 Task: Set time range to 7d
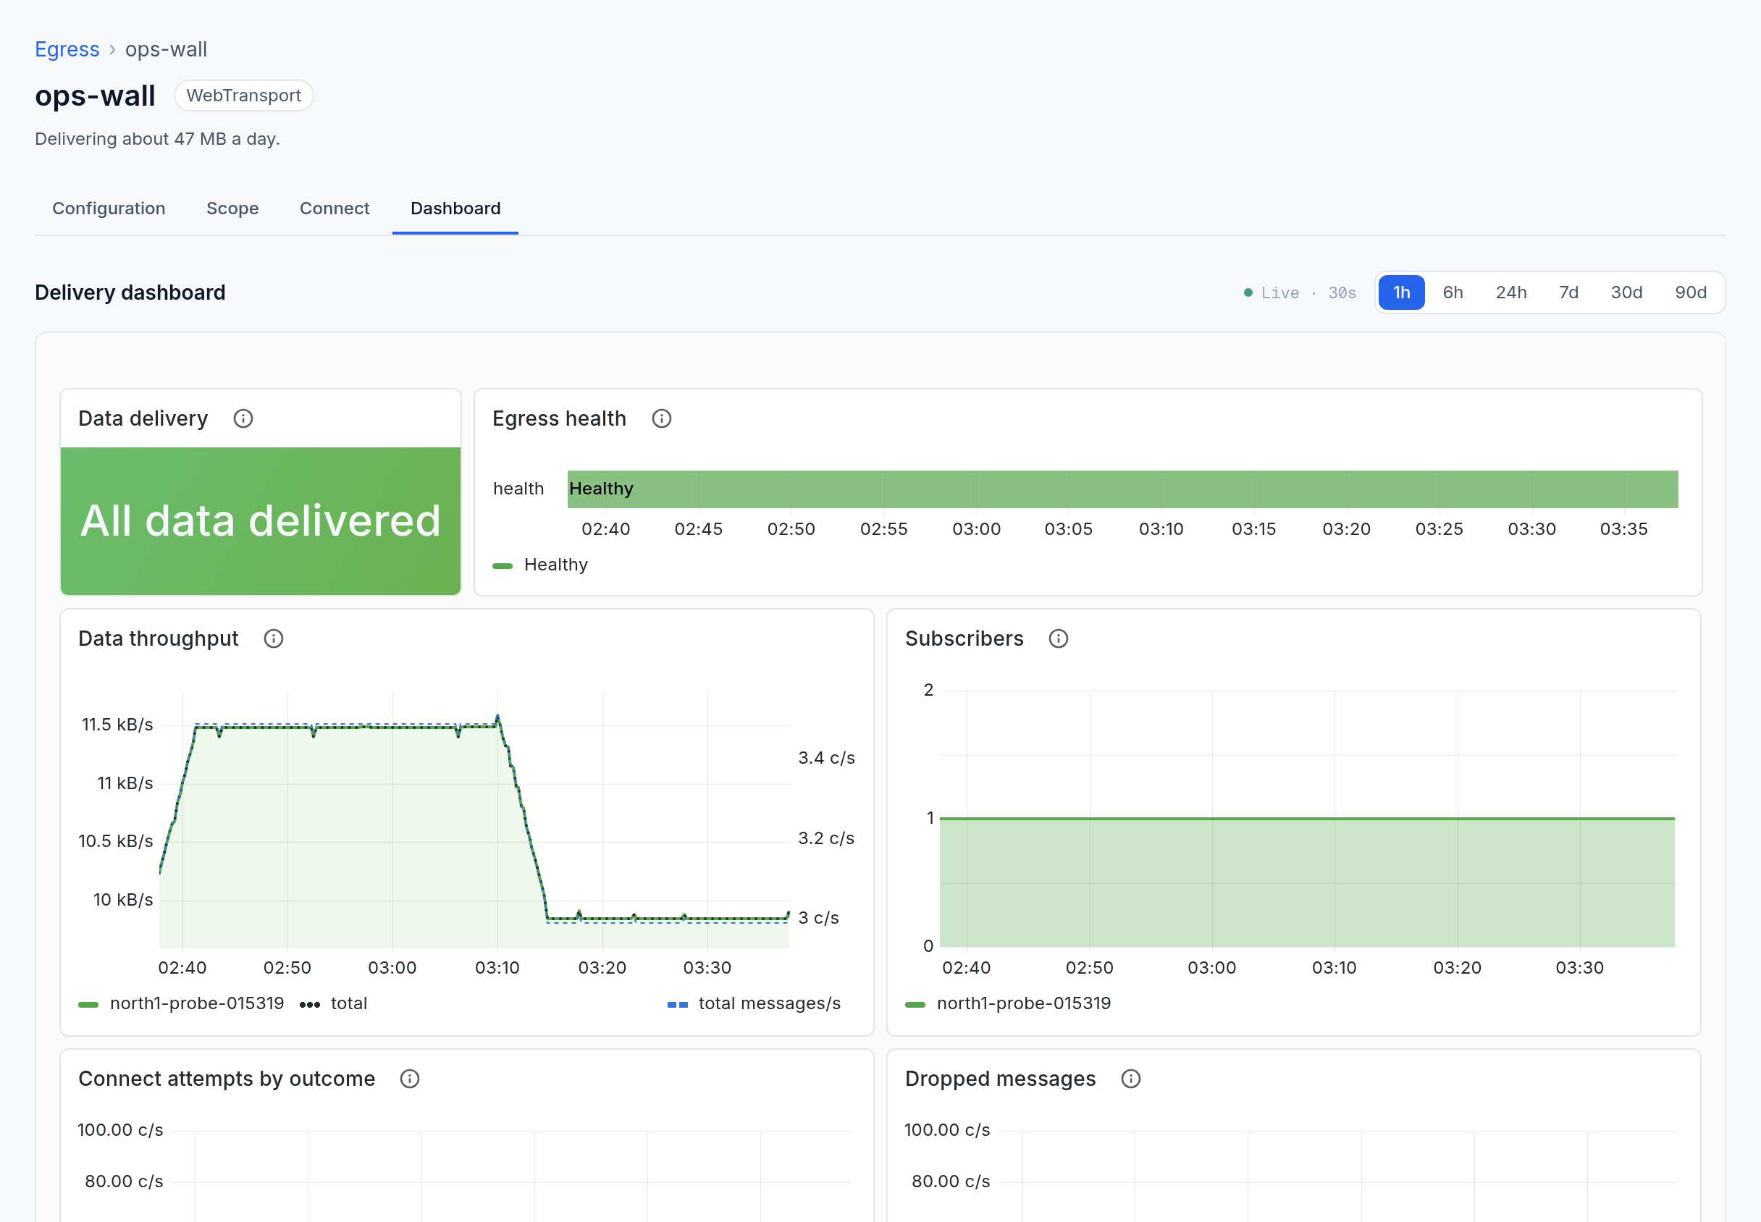coord(1569,292)
